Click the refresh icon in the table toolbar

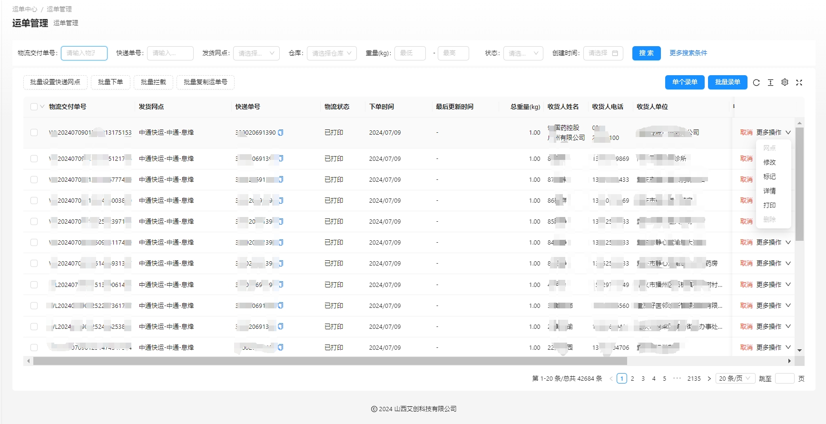756,82
